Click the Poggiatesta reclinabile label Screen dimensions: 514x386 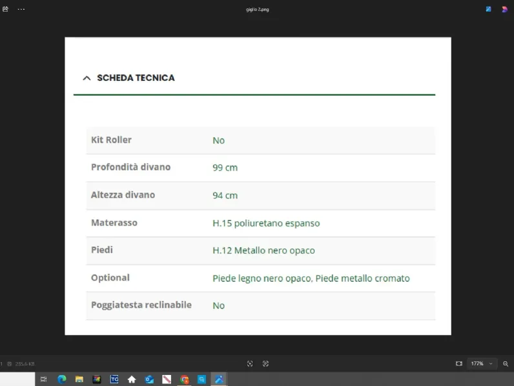(x=141, y=305)
